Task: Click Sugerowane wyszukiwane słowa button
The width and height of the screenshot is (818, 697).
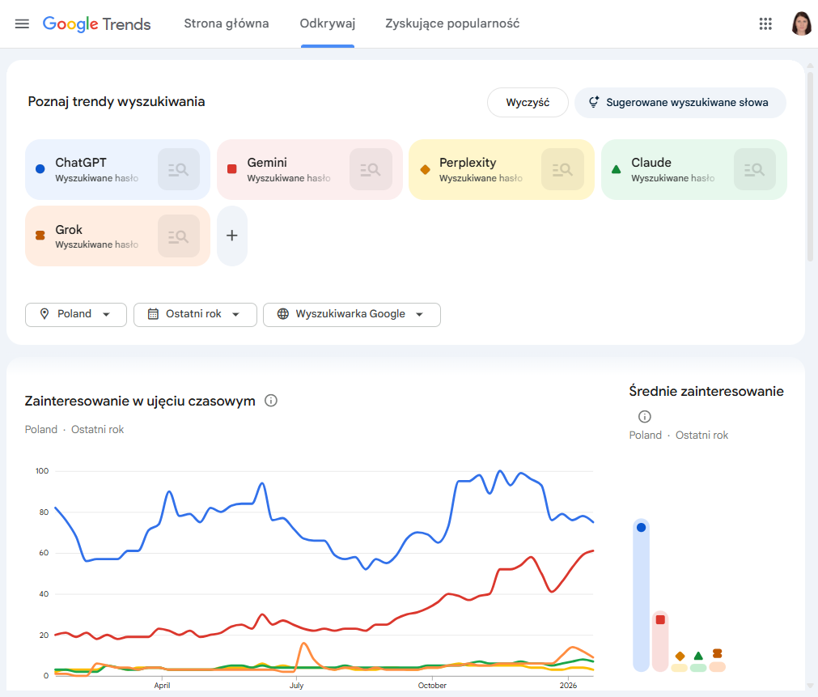Action: [x=680, y=103]
